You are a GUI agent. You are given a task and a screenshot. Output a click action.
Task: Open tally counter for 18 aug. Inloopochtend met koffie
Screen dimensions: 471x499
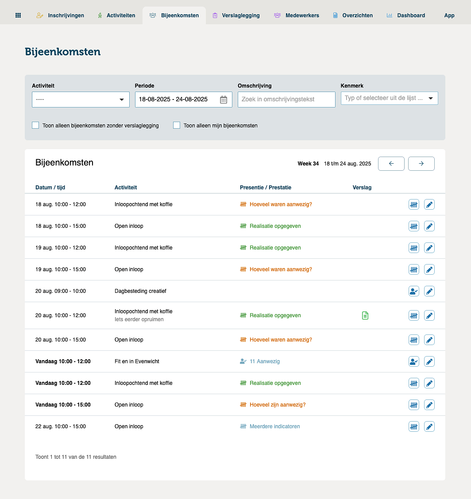pos(414,205)
